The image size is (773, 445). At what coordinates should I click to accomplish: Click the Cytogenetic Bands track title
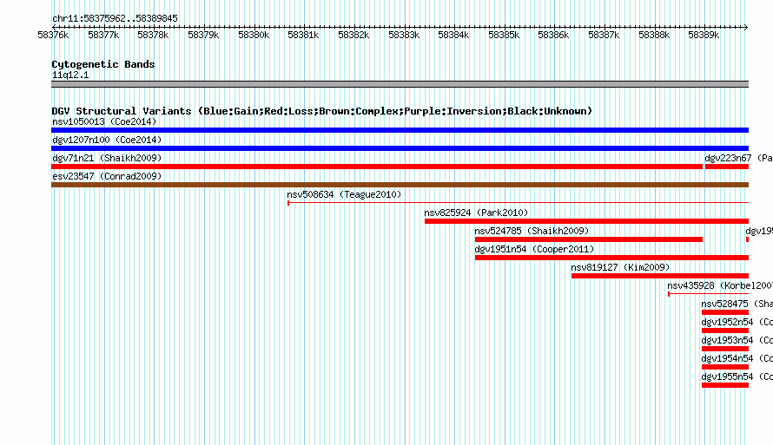click(103, 64)
